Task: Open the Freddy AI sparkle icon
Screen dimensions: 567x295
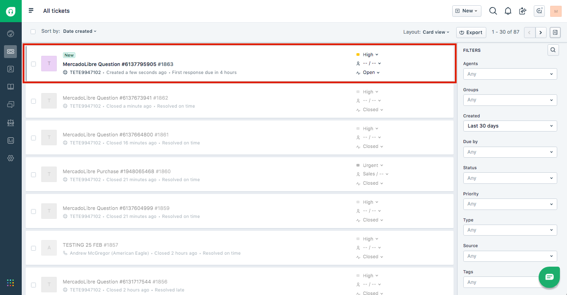Action: [523, 11]
